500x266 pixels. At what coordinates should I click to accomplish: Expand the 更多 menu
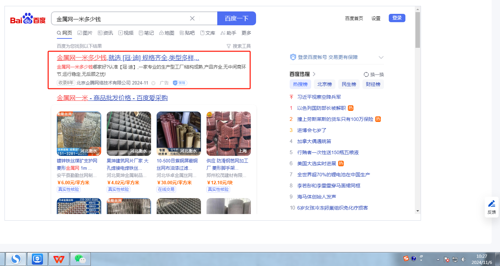(x=246, y=33)
